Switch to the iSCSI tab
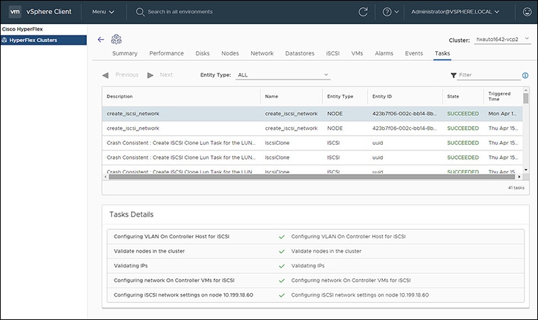The width and height of the screenshot is (538, 320). [333, 53]
